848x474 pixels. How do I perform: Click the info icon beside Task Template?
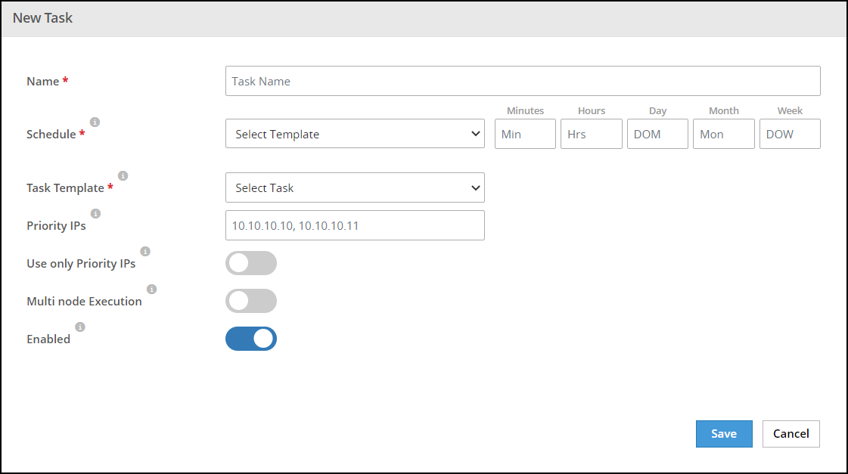123,176
